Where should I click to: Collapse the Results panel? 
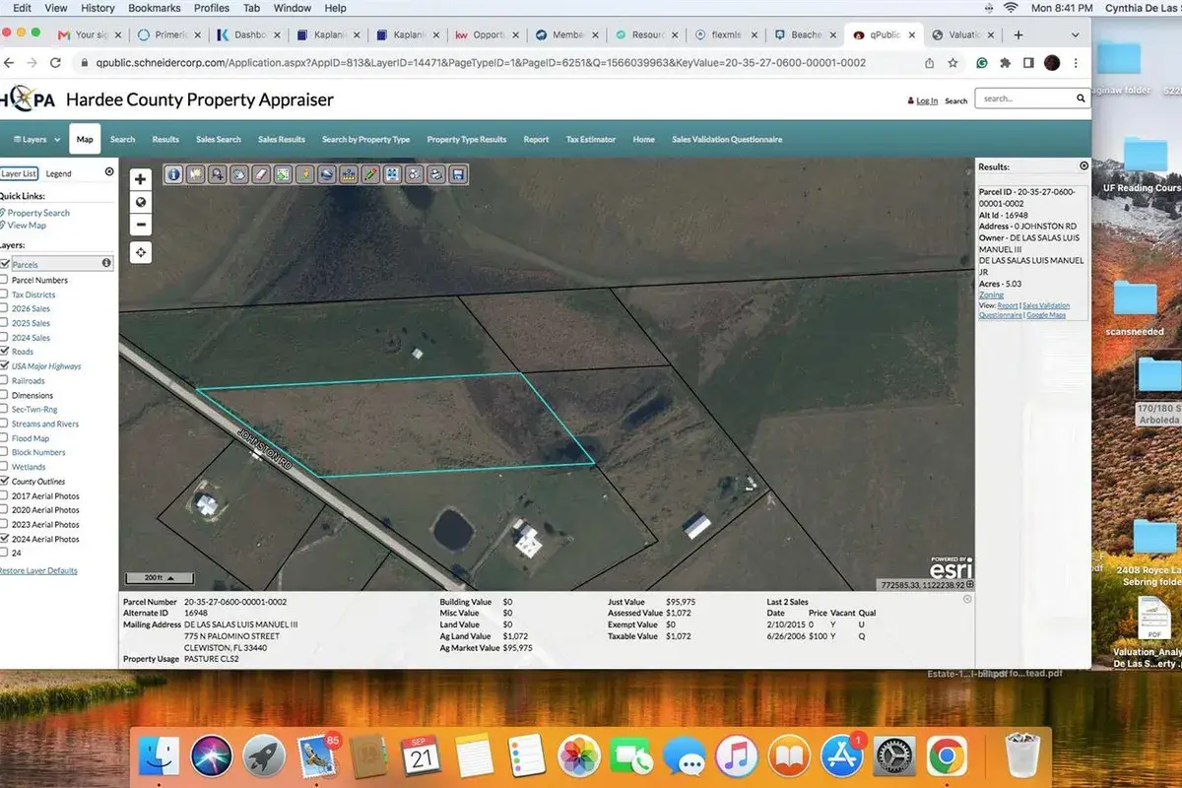tap(1084, 166)
